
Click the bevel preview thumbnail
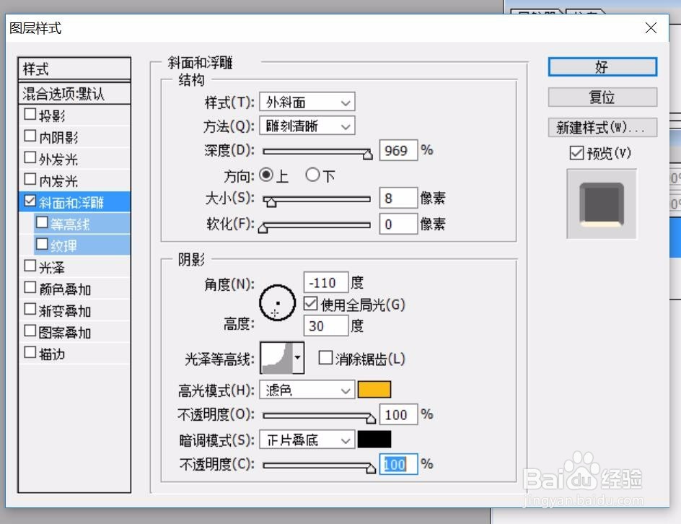point(602,204)
